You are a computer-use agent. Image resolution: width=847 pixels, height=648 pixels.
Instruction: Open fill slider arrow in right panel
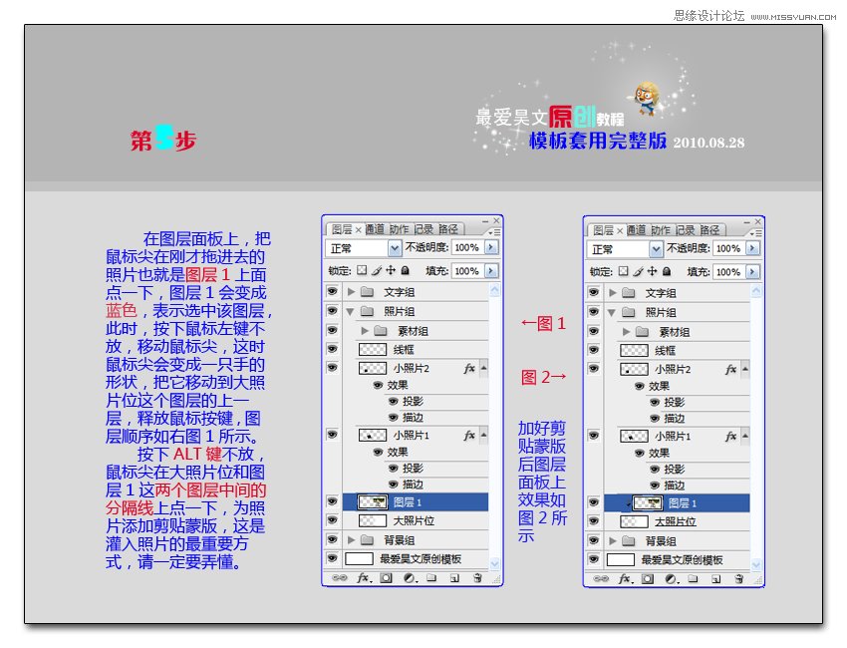click(752, 272)
